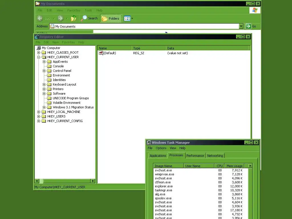
Task: Expand Keyboard Layout key
Action: pos(44,84)
